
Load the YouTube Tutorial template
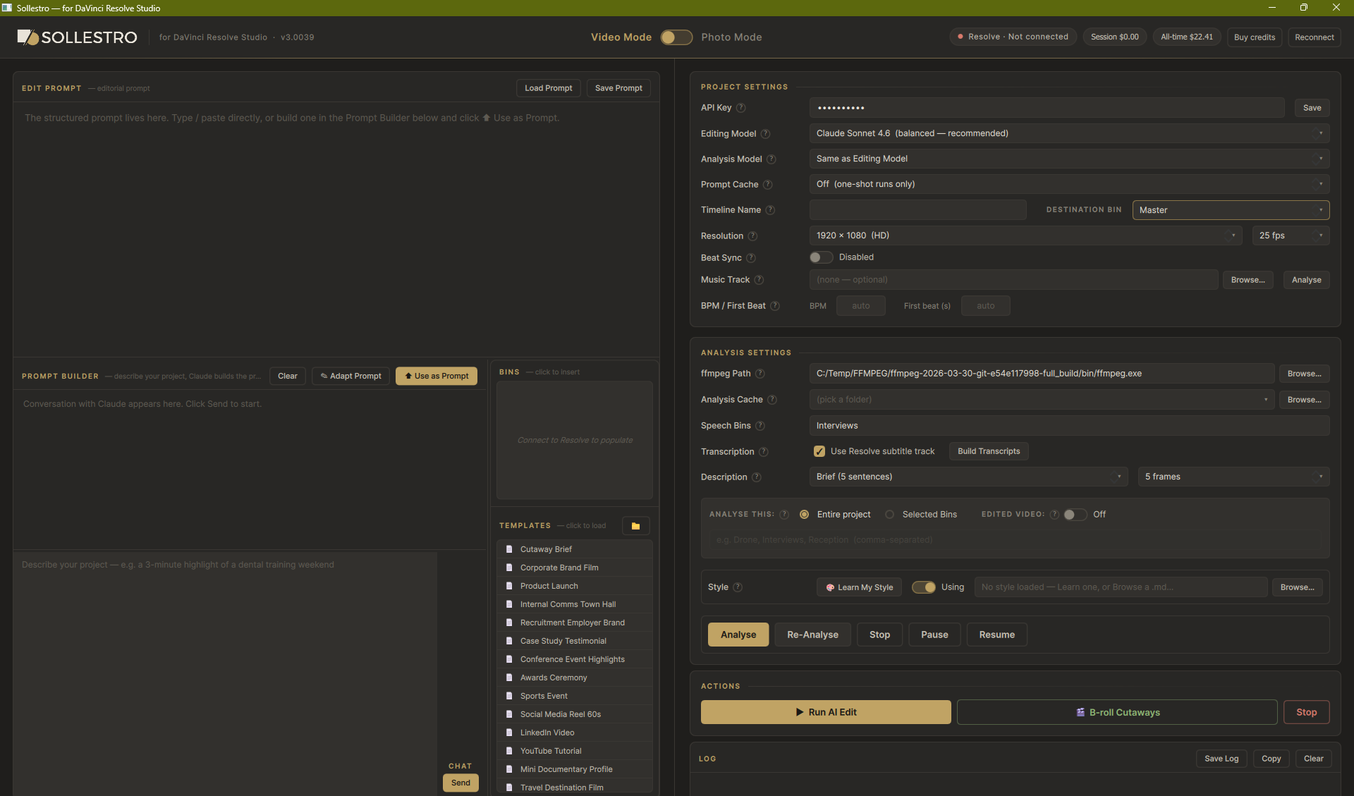click(575, 751)
